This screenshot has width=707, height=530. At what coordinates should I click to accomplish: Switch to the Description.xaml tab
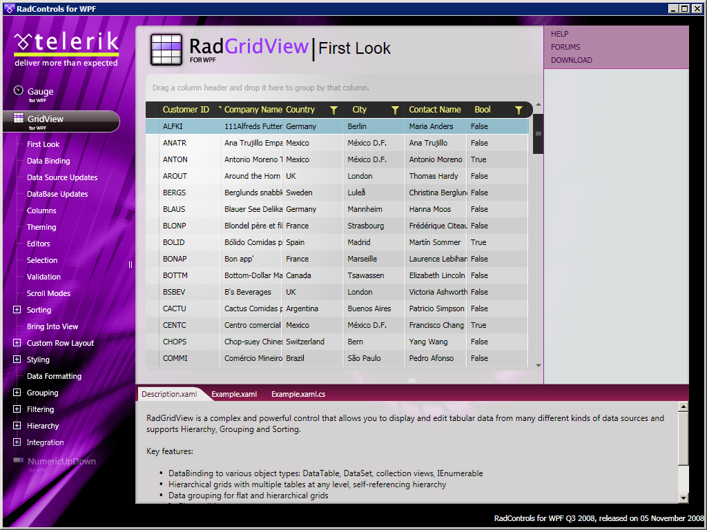pyautogui.click(x=170, y=394)
